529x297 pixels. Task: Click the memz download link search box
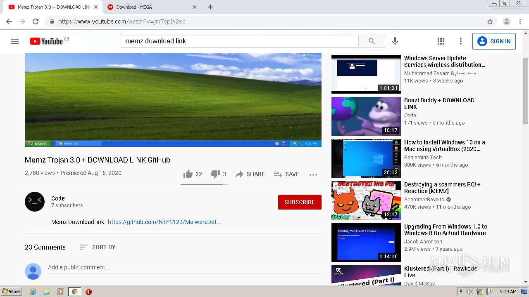[x=240, y=41]
